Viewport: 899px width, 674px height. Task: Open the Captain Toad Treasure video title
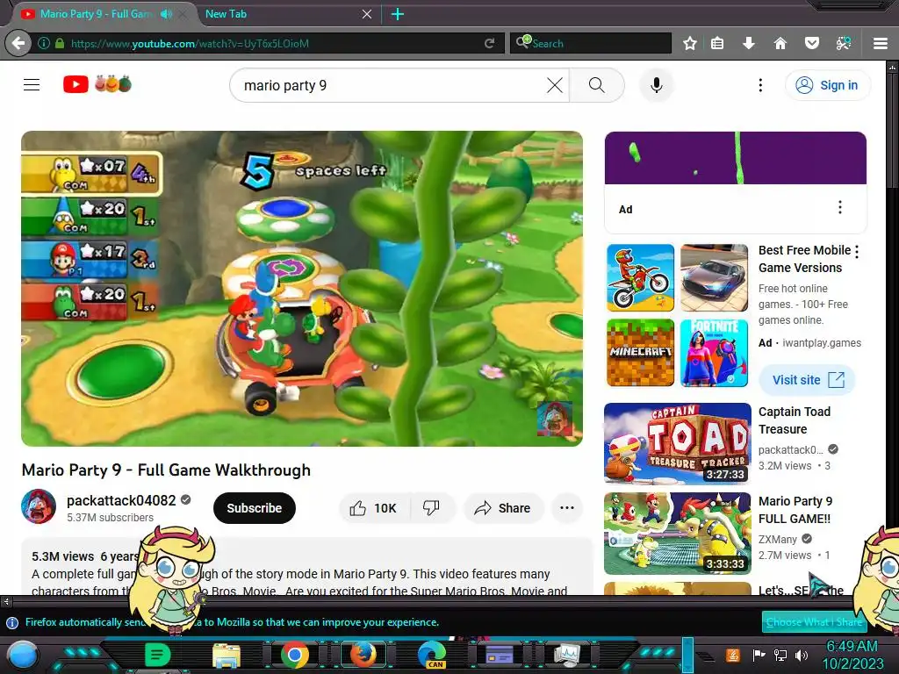tap(794, 420)
